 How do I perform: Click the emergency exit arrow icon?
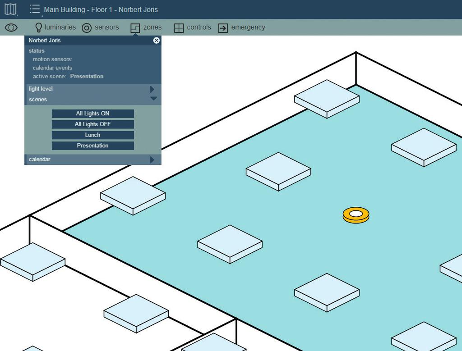tap(223, 28)
